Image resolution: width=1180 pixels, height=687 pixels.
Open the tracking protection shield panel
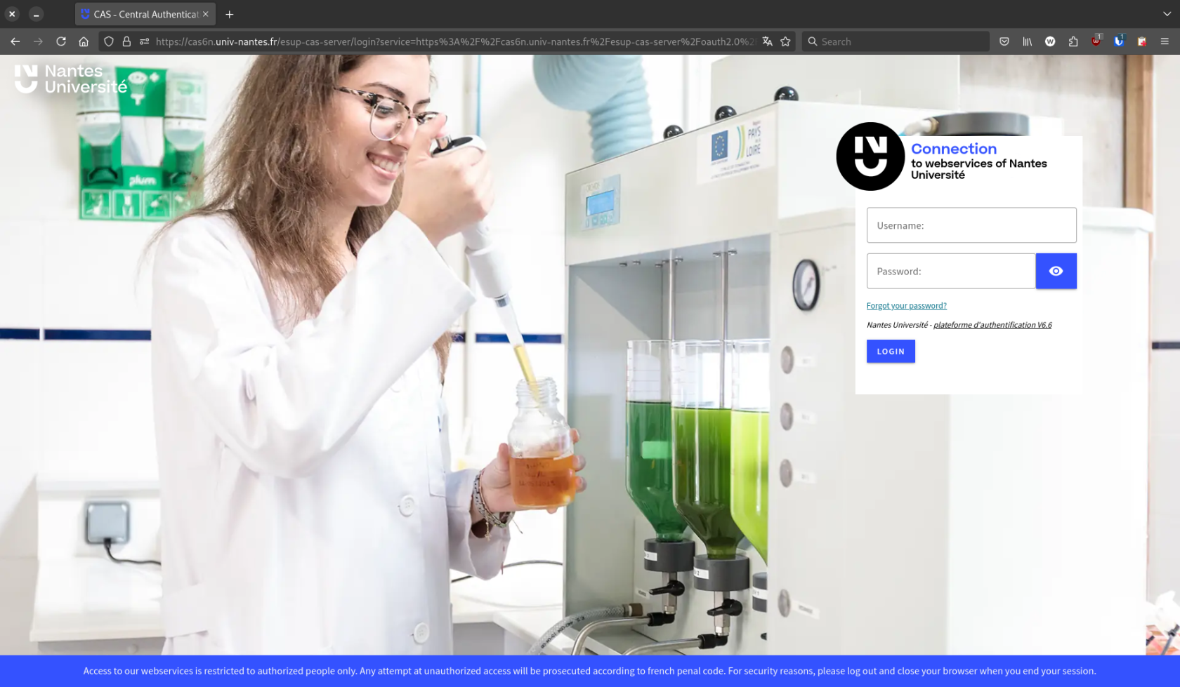(109, 41)
